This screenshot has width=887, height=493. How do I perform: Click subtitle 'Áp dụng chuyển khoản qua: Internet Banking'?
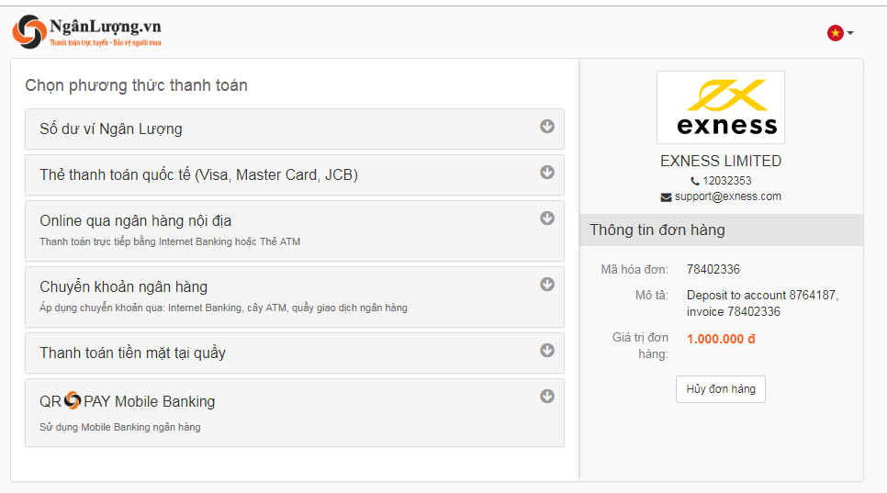pos(223,308)
